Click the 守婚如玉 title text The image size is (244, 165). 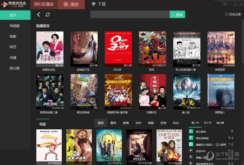pos(151,112)
